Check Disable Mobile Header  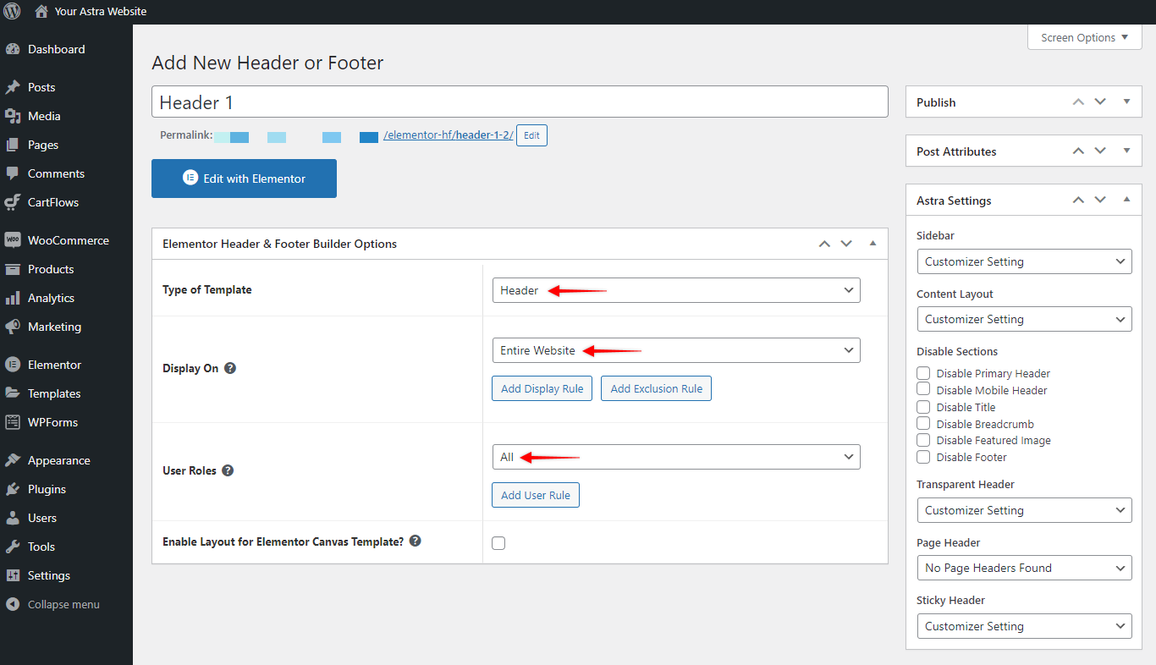pyautogui.click(x=923, y=389)
